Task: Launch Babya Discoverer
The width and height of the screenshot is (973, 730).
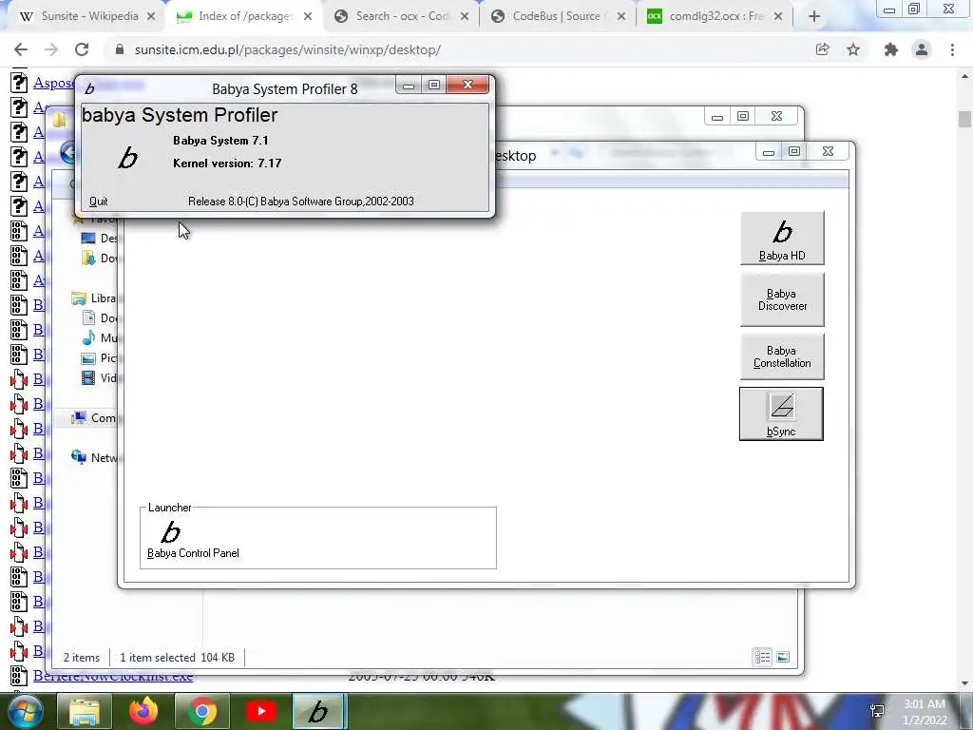Action: pyautogui.click(x=782, y=299)
